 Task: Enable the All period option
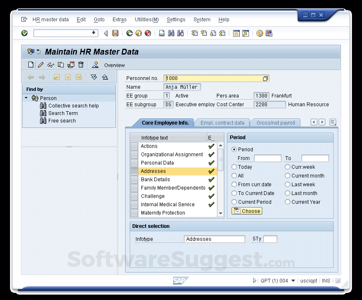pyautogui.click(x=234, y=175)
